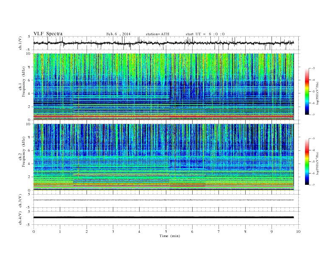Click the "8" tick on the time axis
Viewport: 336px width, 260px height.
pyautogui.click(x=245, y=232)
